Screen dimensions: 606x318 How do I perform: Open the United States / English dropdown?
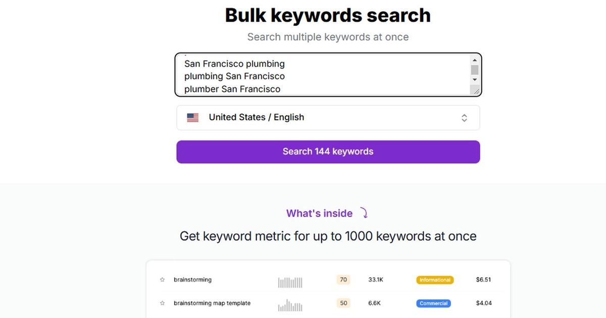328,117
